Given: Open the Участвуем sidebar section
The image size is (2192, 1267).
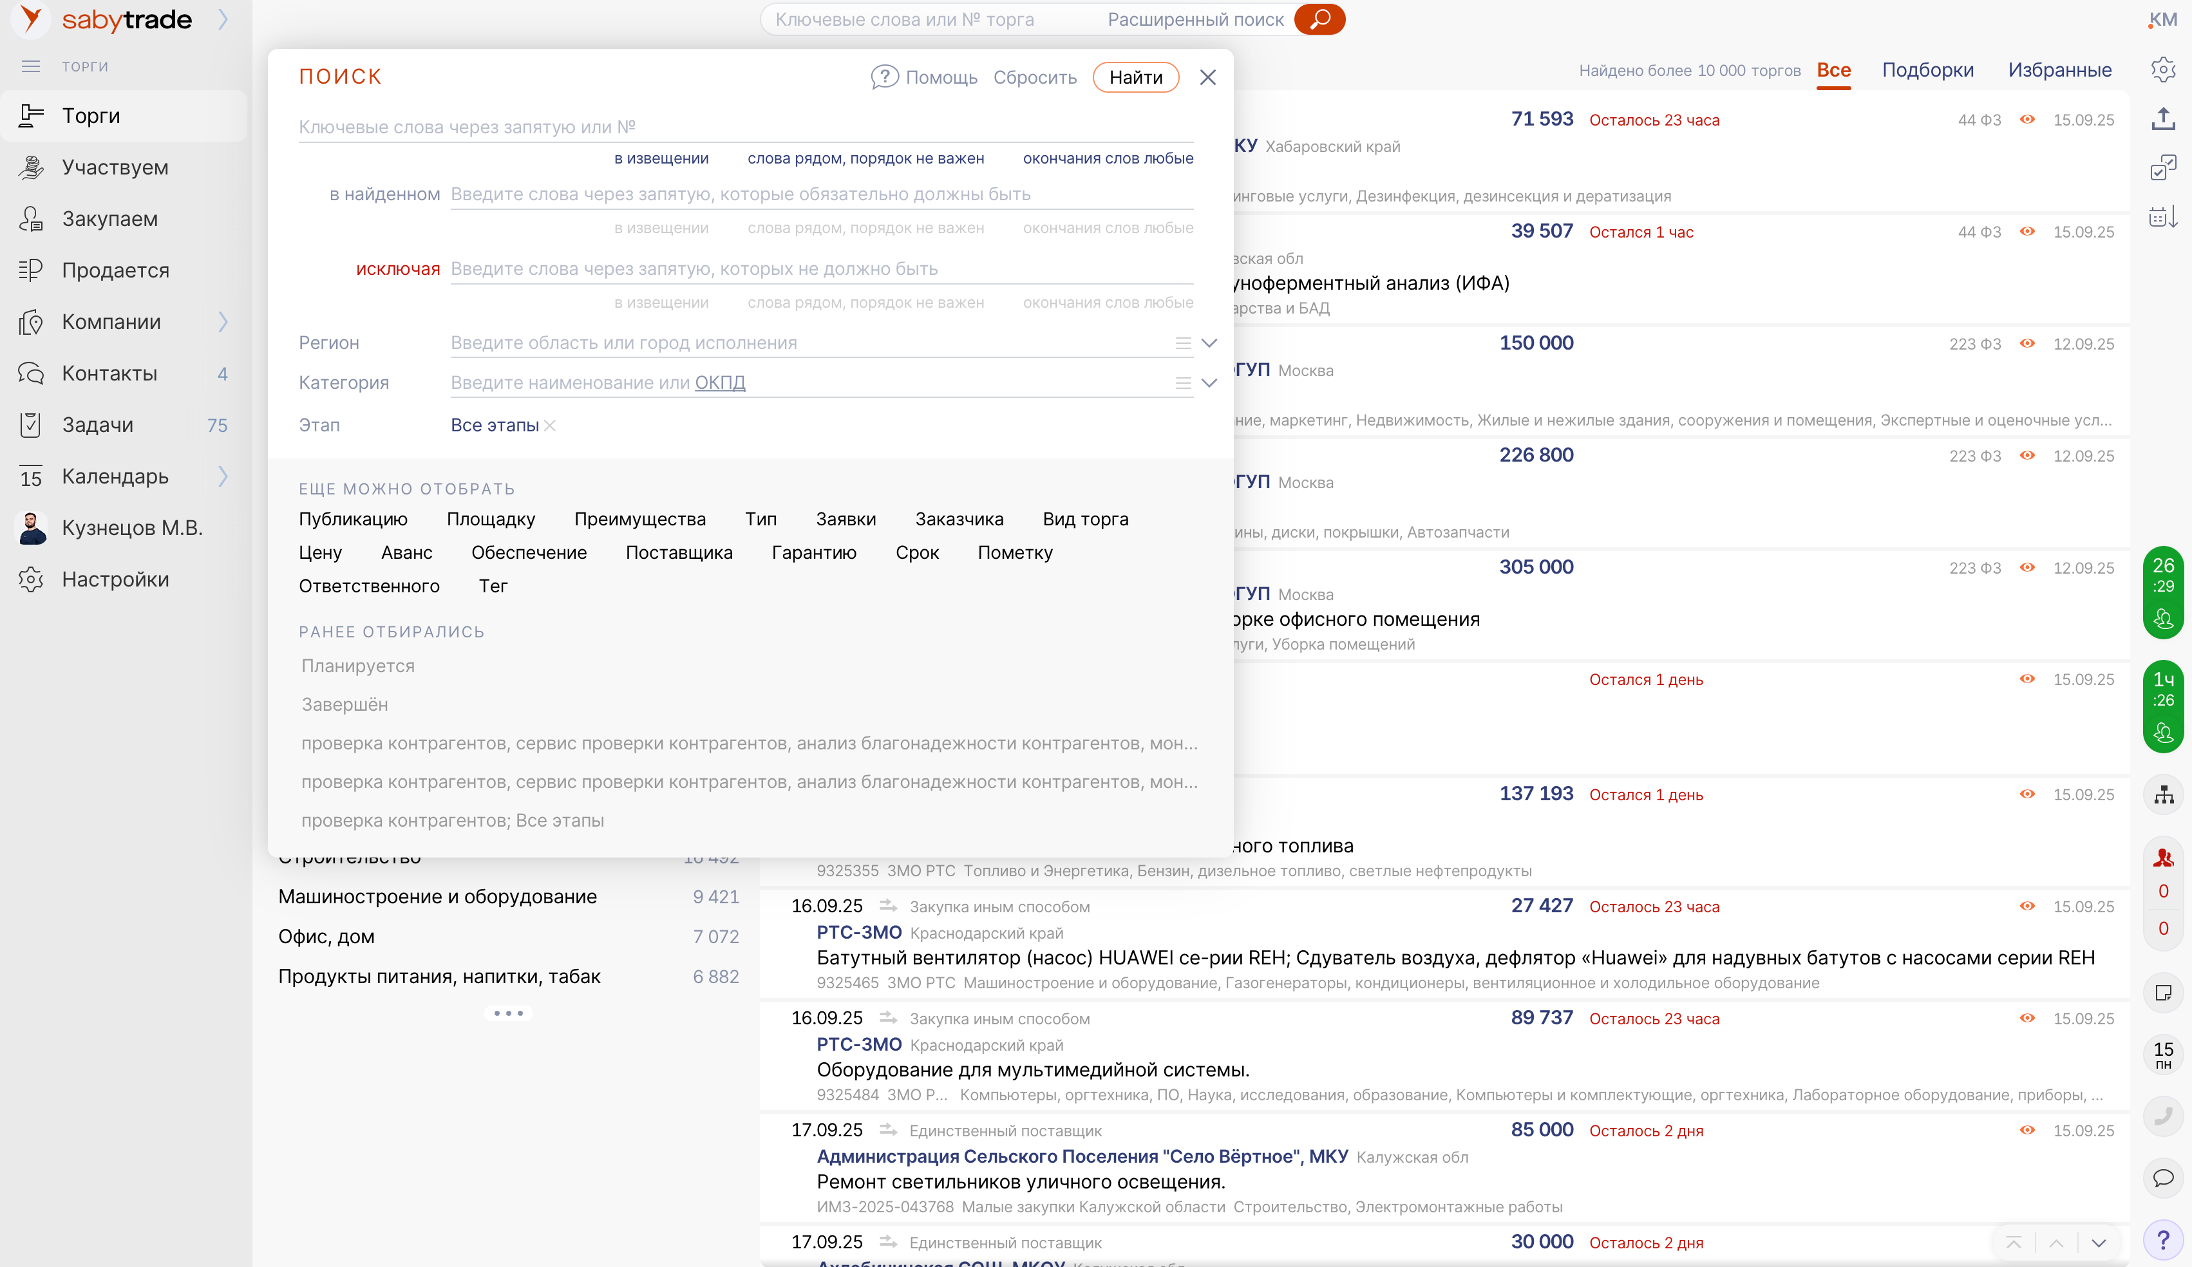Looking at the screenshot, I should coord(115,167).
